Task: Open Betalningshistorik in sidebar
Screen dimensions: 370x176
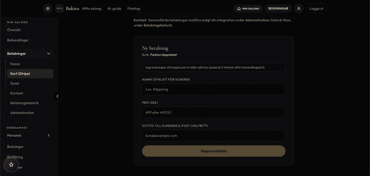Action: pos(24,103)
